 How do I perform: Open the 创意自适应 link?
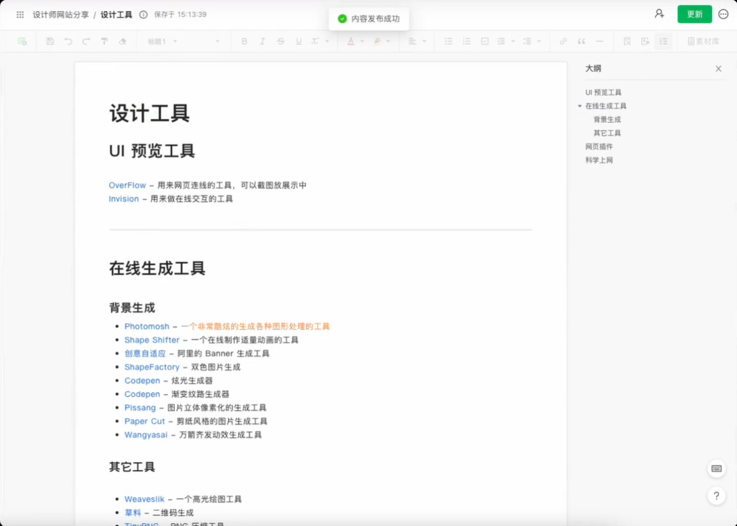point(145,354)
